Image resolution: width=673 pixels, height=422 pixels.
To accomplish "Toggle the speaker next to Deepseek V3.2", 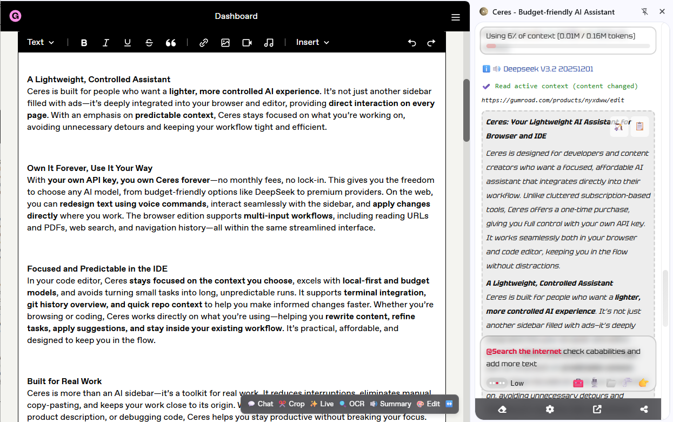I will (497, 68).
